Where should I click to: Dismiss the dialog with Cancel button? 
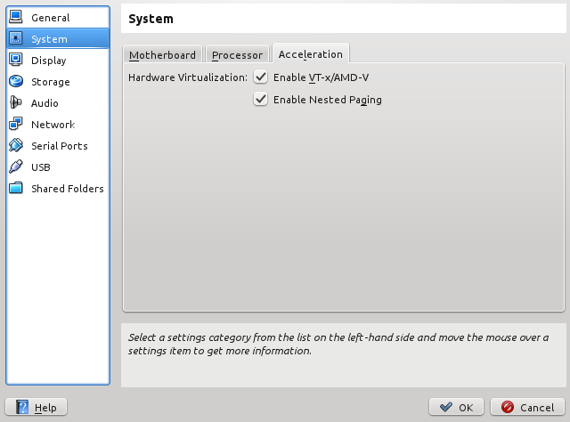(527, 407)
